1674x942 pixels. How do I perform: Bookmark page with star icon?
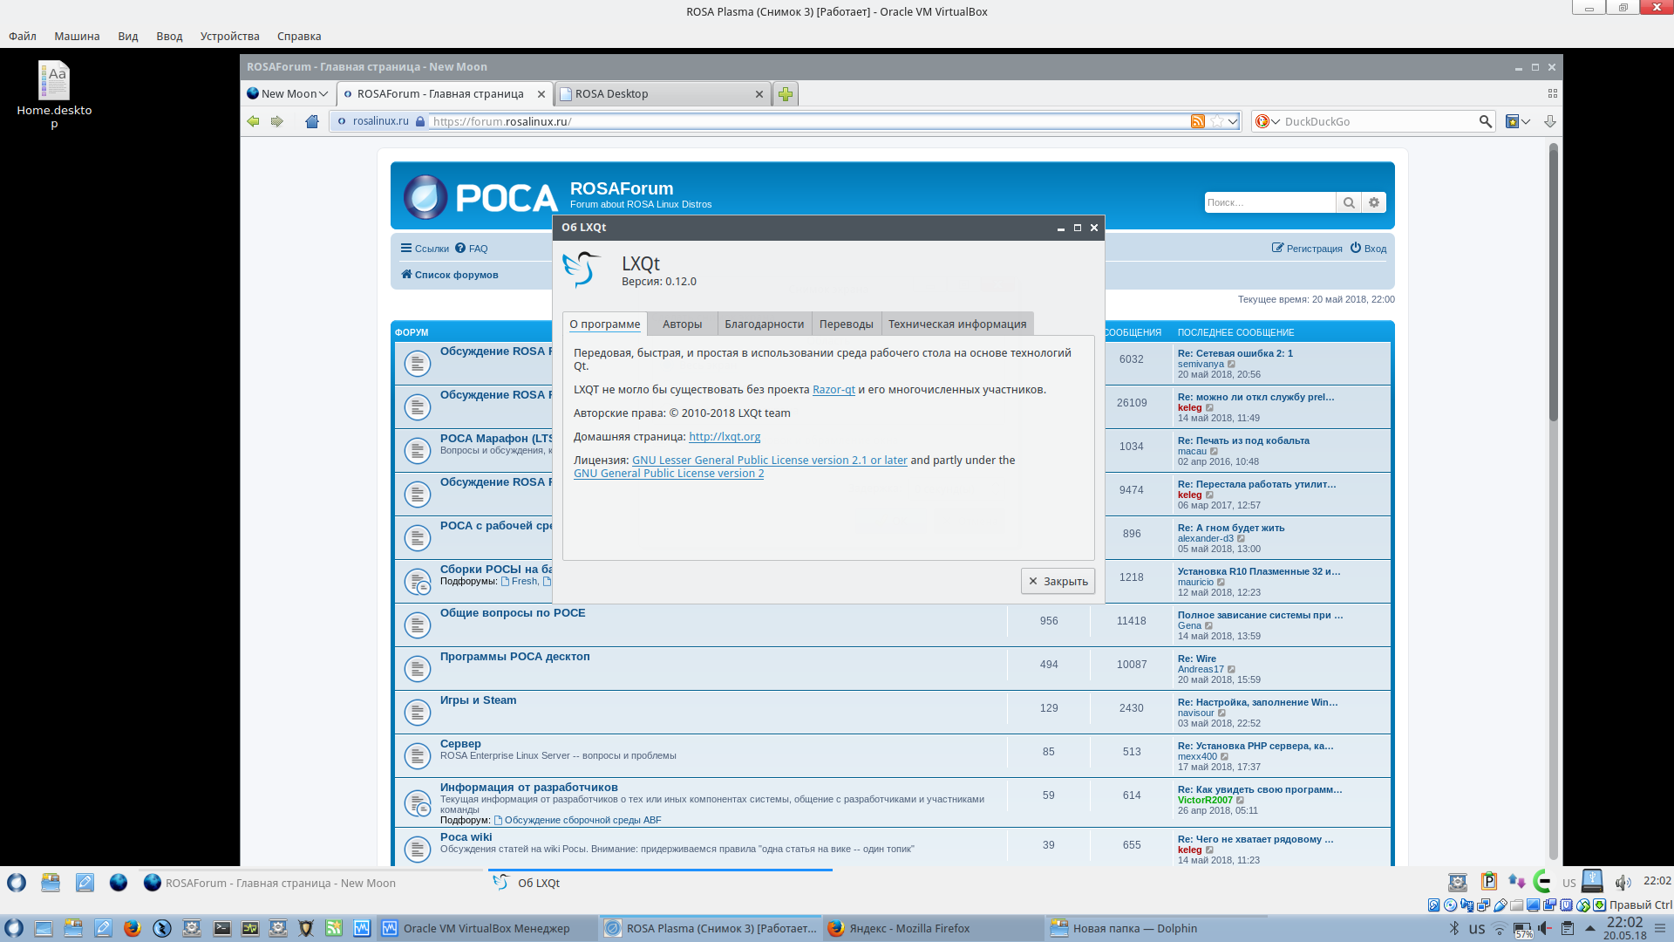tap(1216, 121)
